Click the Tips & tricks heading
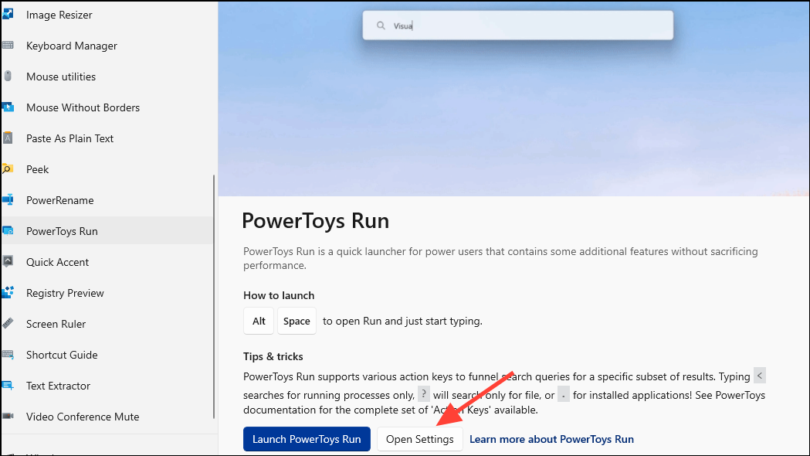This screenshot has width=810, height=456. point(273,356)
